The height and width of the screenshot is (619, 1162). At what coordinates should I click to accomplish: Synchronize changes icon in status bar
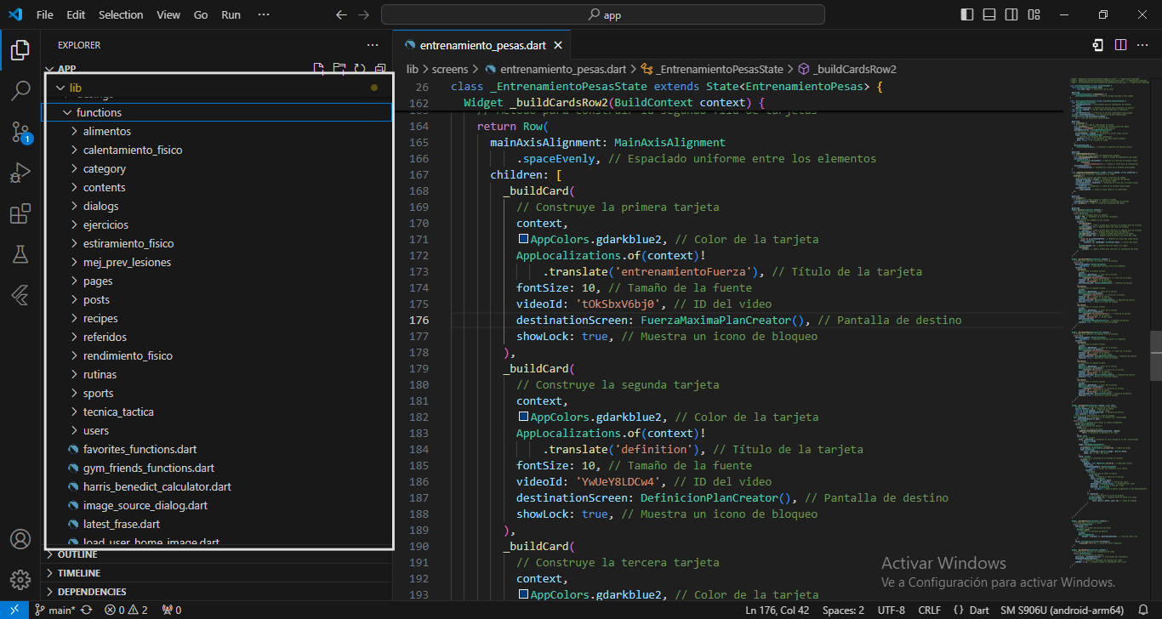[87, 610]
